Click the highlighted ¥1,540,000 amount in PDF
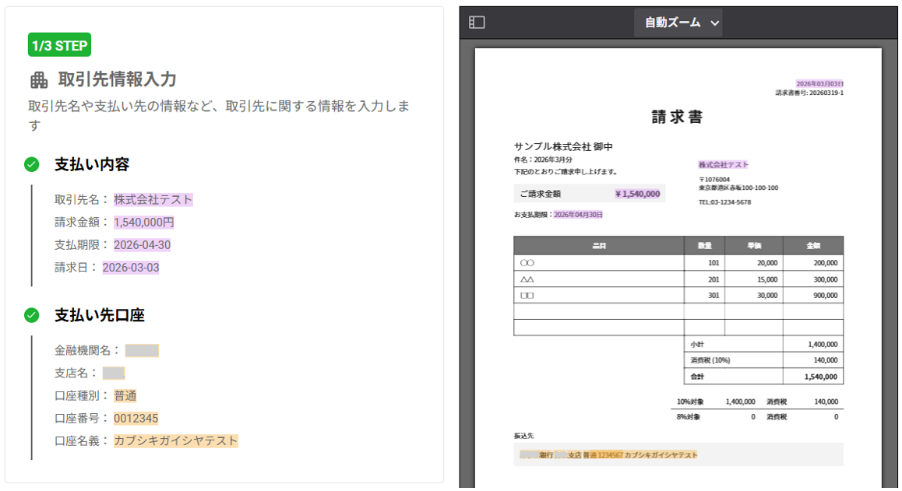The width and height of the screenshot is (902, 491). tap(637, 194)
